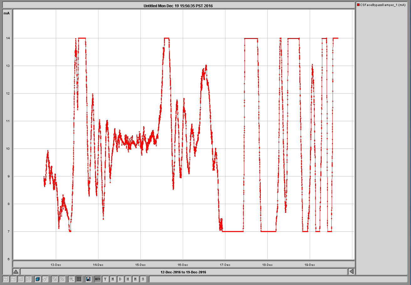Image resolution: width=411 pixels, height=285 pixels.
Task: Click the 13-Dec label on the time axis
Action: (56, 265)
